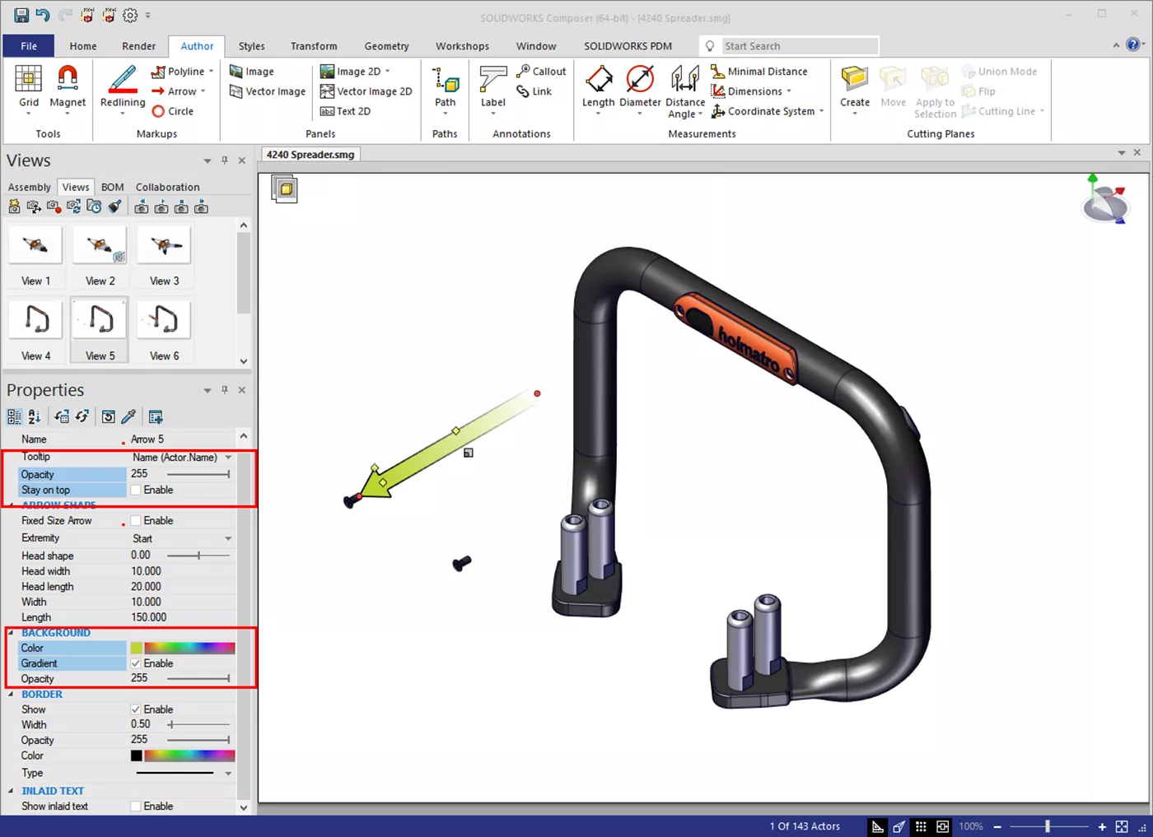Screen dimensions: 1153x837
Task: Click the Save icon in title bar
Action: (21, 15)
